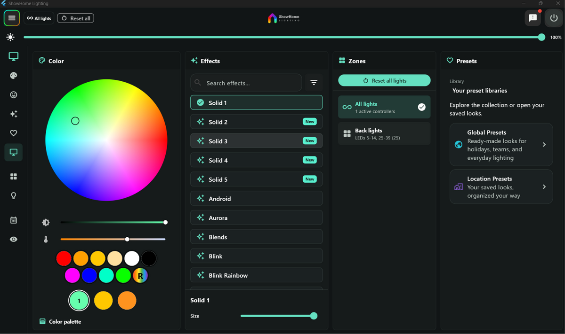
Task: Click the Effects panel sparkle icon
Action: tap(194, 61)
